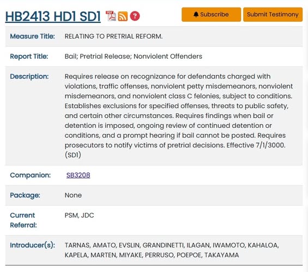
Task: Click the referral value 'PSM, JDC'
Action: (x=80, y=215)
